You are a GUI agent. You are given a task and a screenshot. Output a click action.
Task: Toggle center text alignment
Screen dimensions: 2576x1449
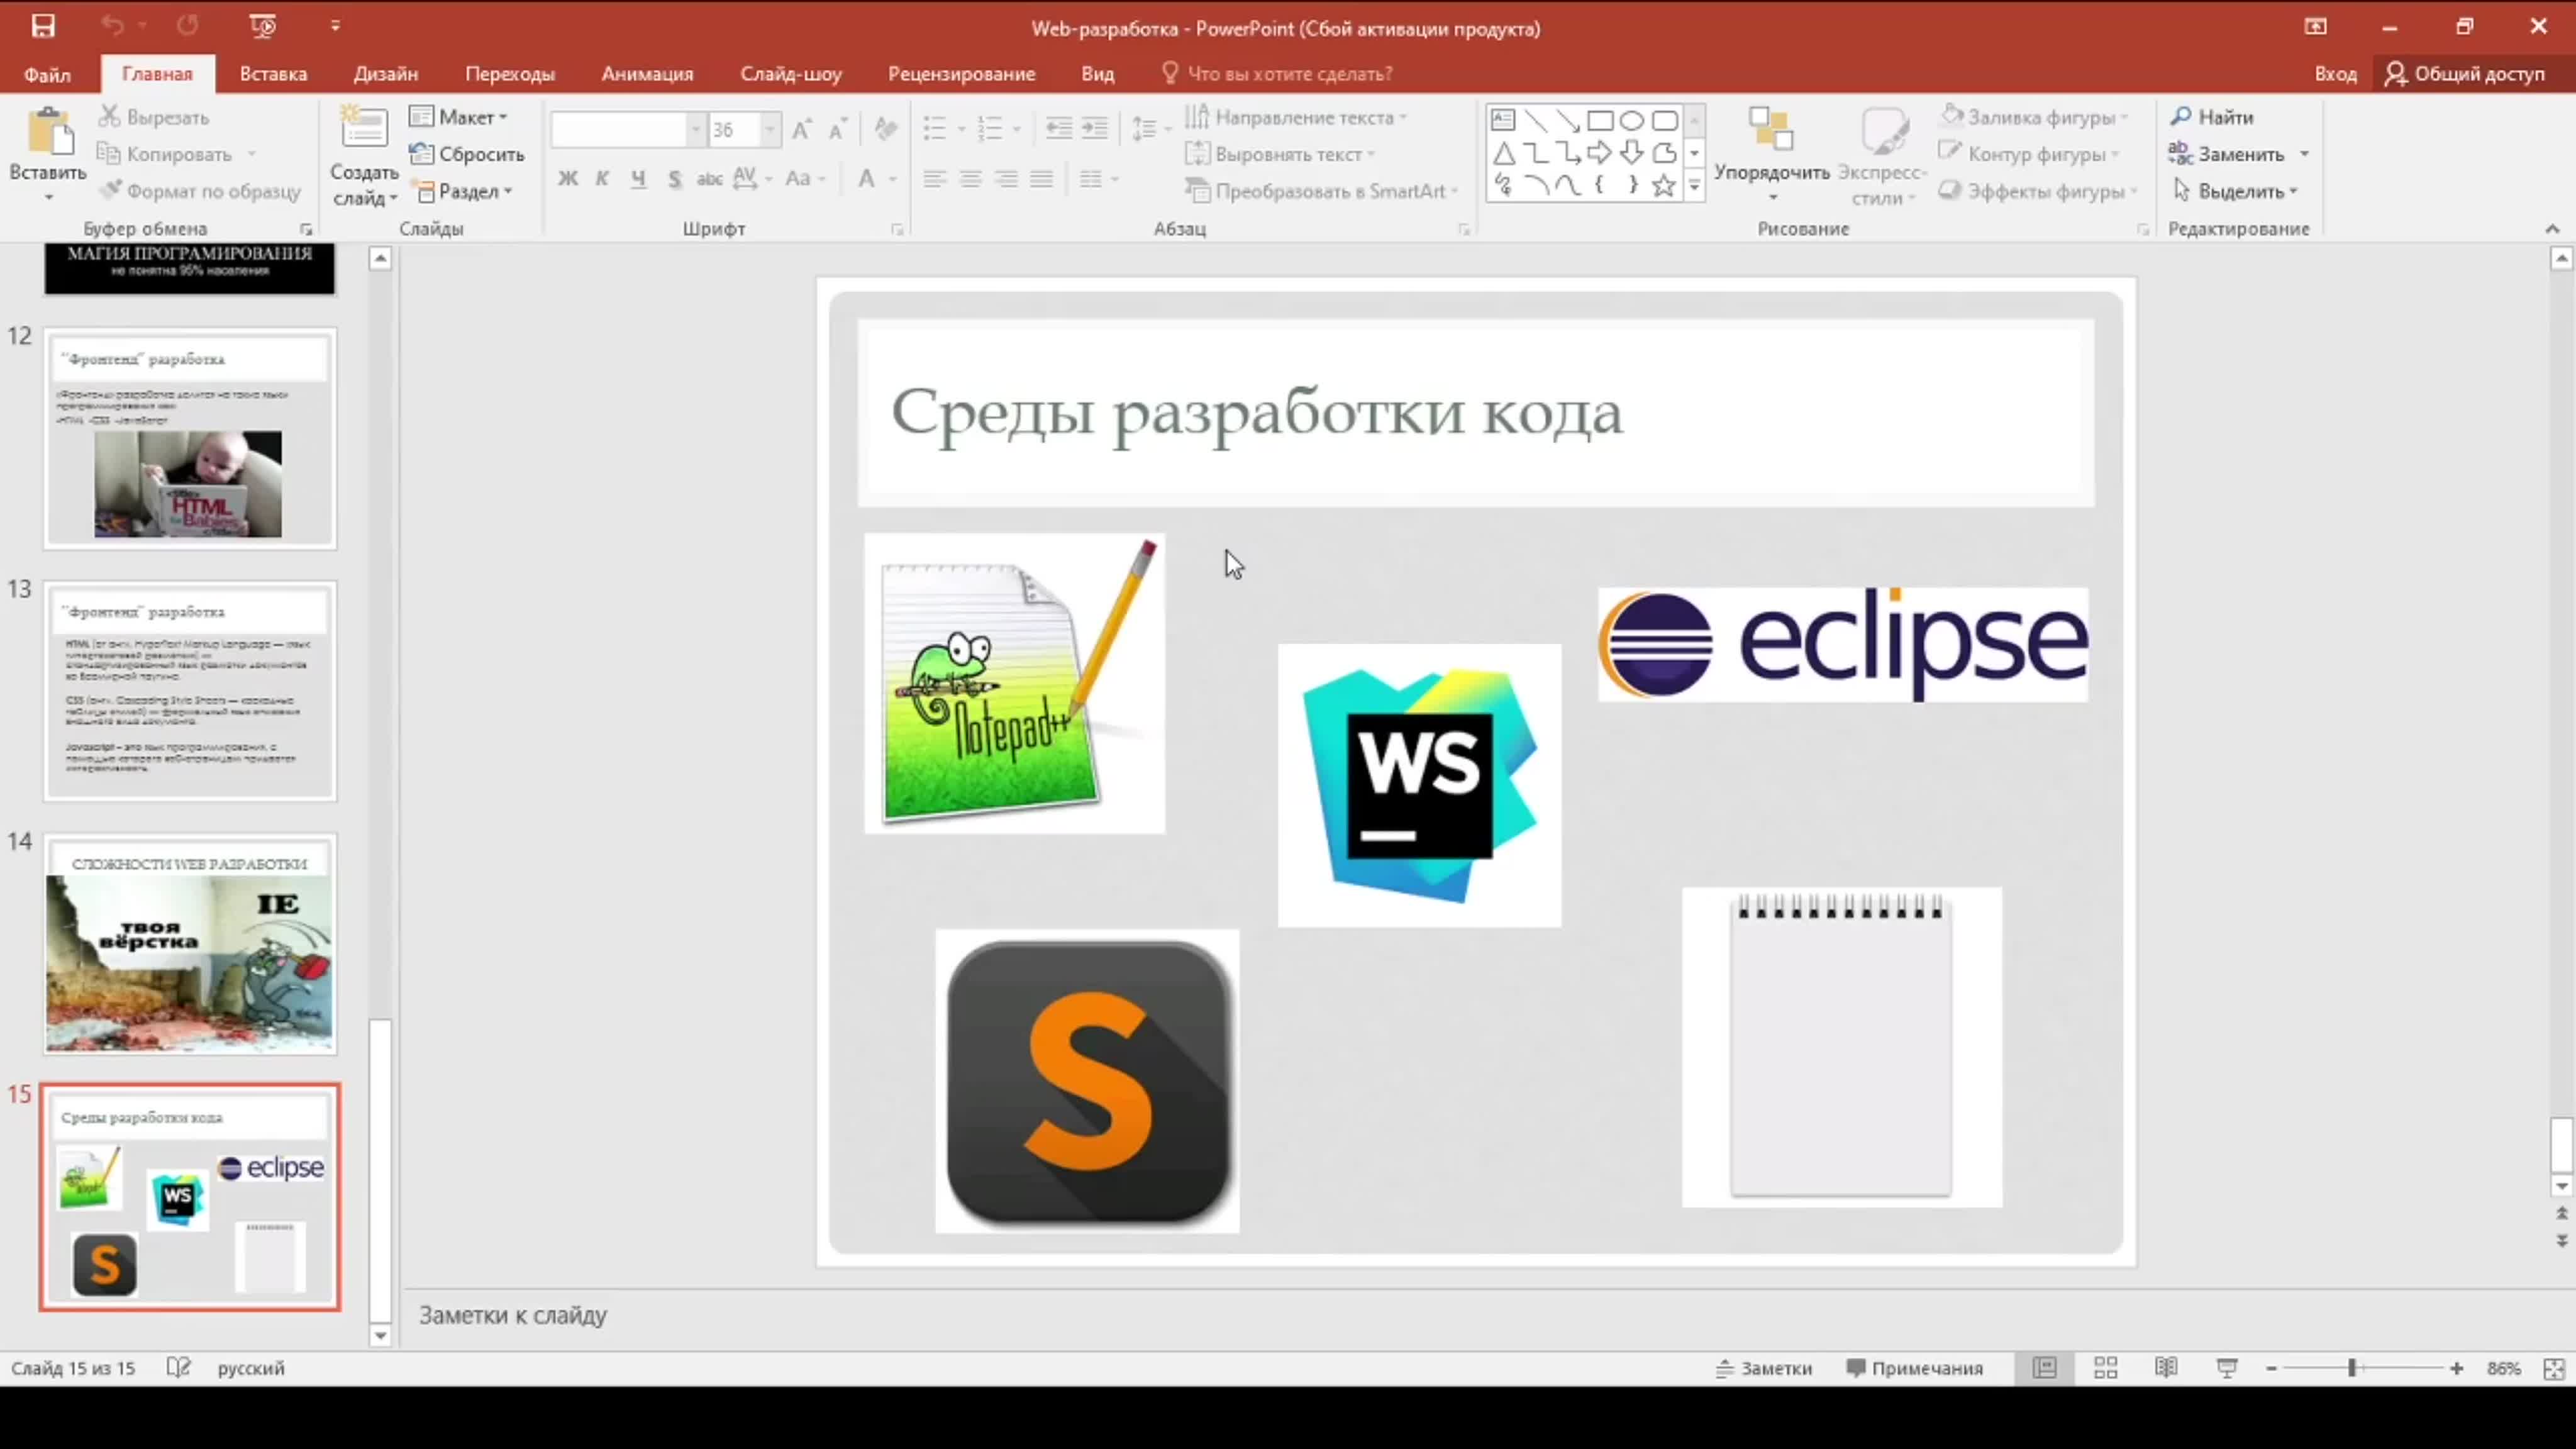970,179
